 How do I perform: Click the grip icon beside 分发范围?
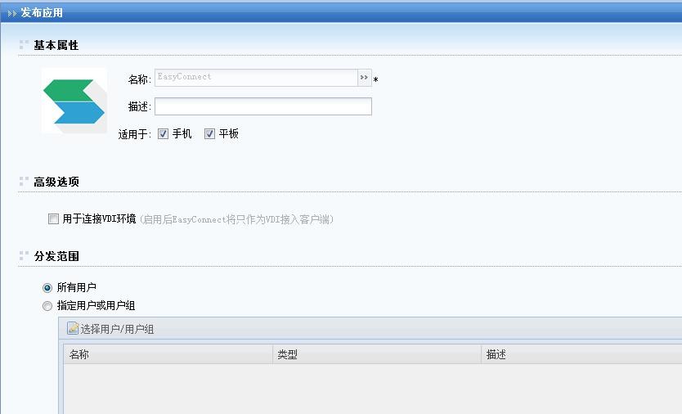24,256
